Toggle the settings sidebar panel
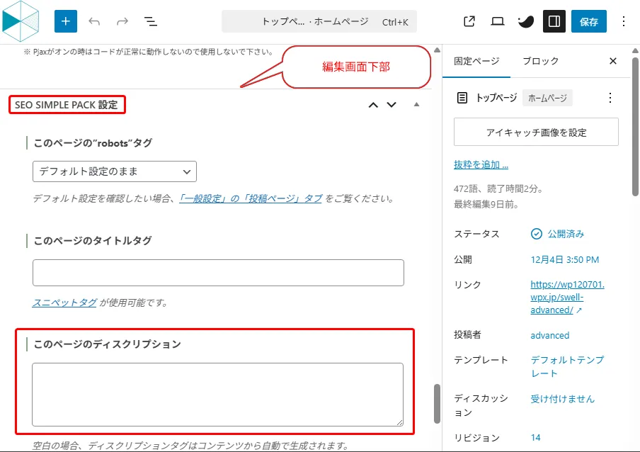The image size is (640, 452). 554,21
